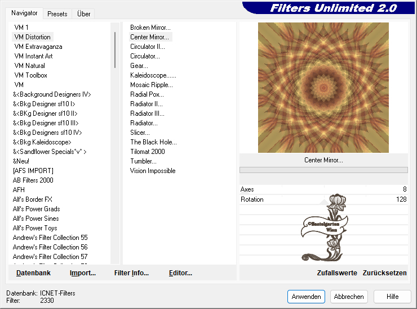
Task: Choose the Kaleidoscope...... filter
Action: coord(153,75)
